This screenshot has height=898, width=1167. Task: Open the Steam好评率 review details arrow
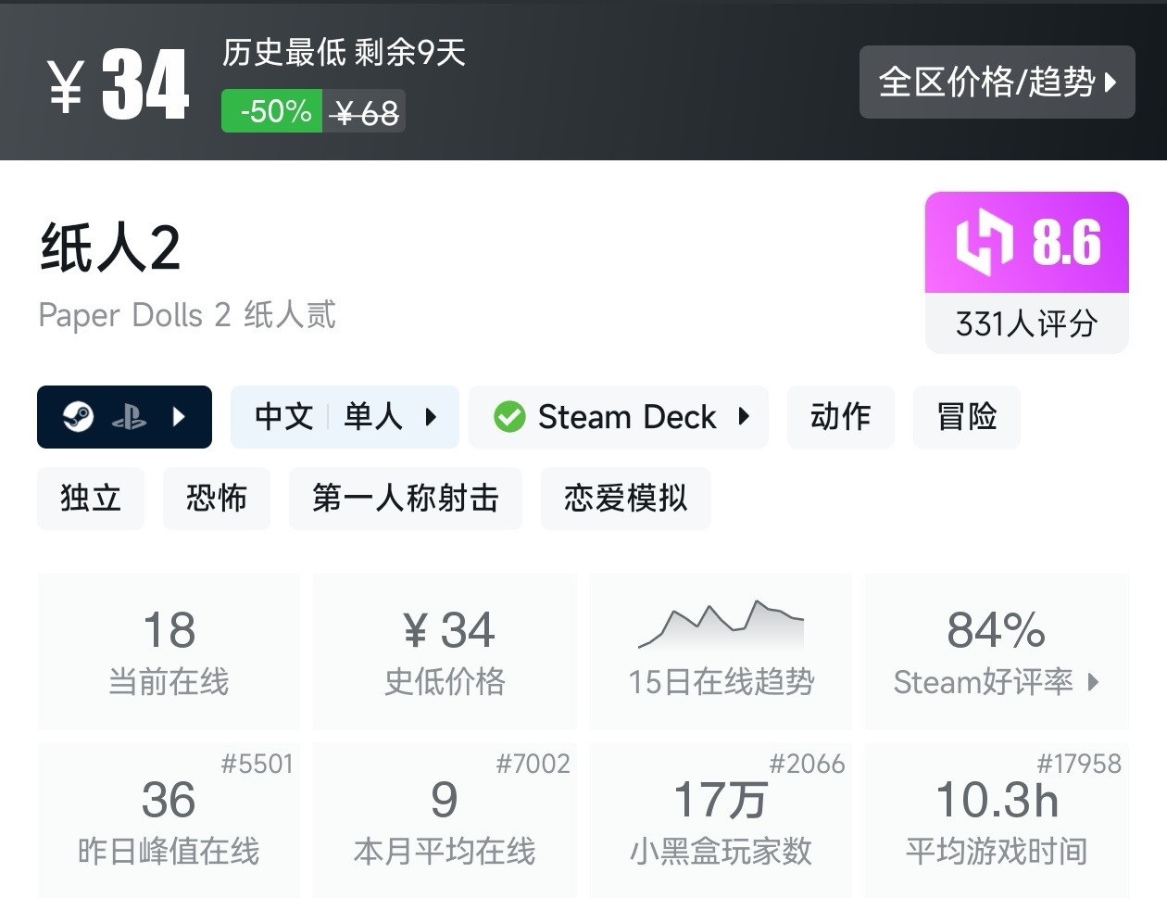(1094, 682)
